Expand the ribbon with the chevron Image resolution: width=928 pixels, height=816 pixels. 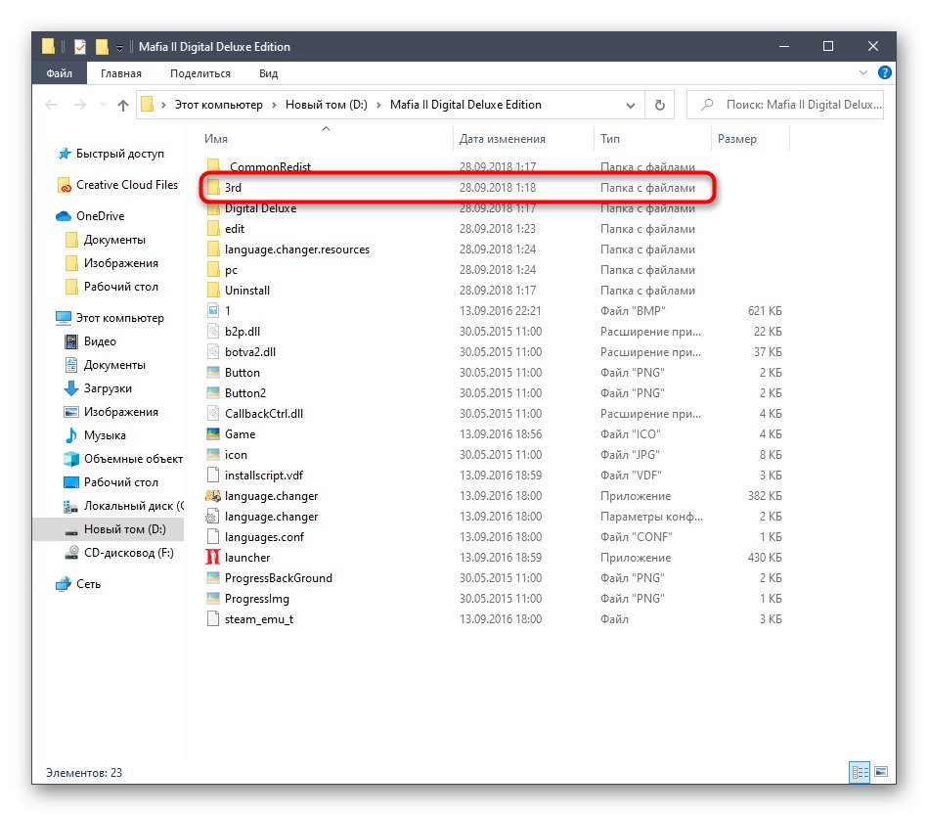coord(862,72)
